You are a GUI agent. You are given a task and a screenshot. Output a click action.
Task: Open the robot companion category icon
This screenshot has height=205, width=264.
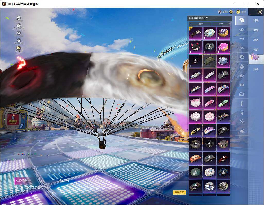(242, 66)
